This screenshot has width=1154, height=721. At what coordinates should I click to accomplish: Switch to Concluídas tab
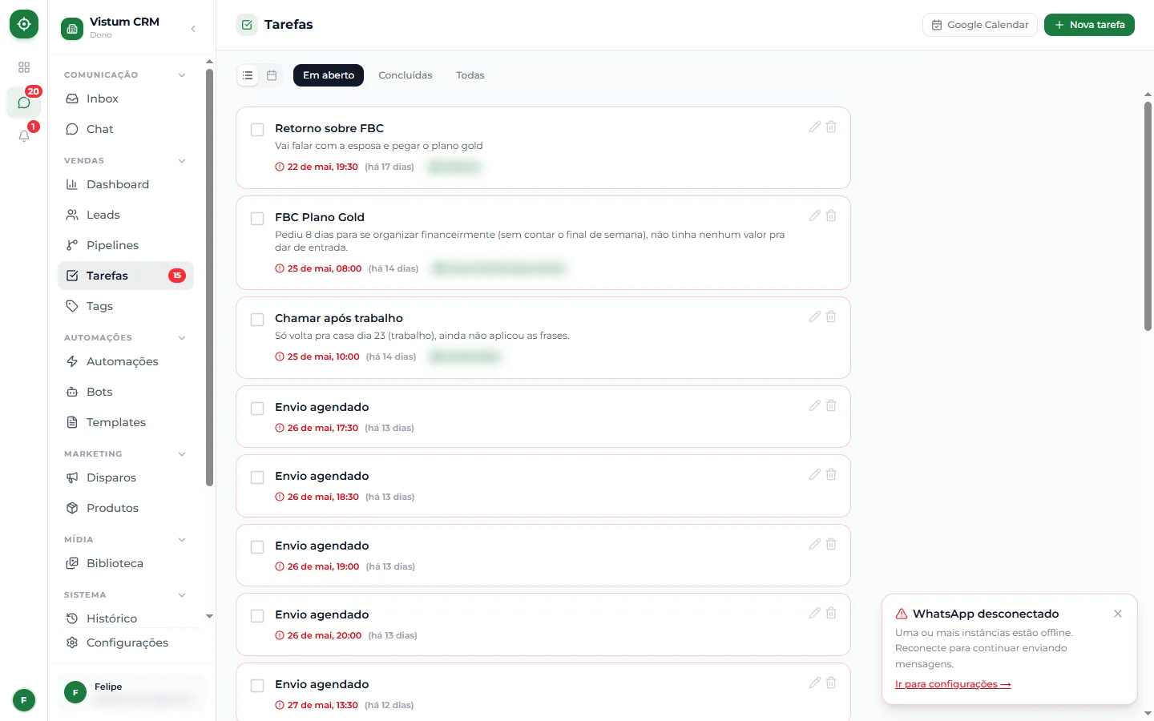click(406, 75)
